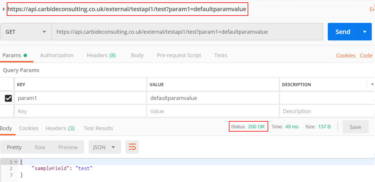
Task: Send the GET request
Action: pos(342,31)
